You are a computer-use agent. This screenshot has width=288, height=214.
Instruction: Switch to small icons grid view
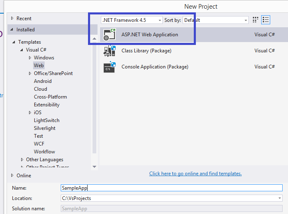pyautogui.click(x=255, y=20)
